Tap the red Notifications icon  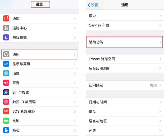point(6,19)
